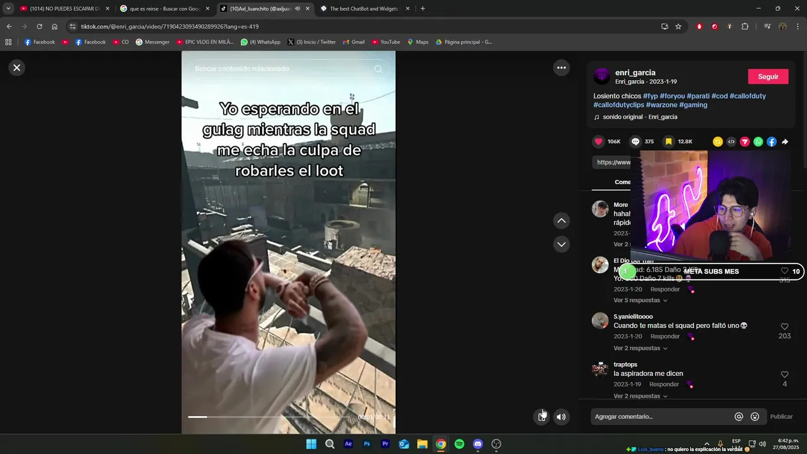The width and height of the screenshot is (807, 454).
Task: Open the enri_garcia profile name
Action: point(636,73)
